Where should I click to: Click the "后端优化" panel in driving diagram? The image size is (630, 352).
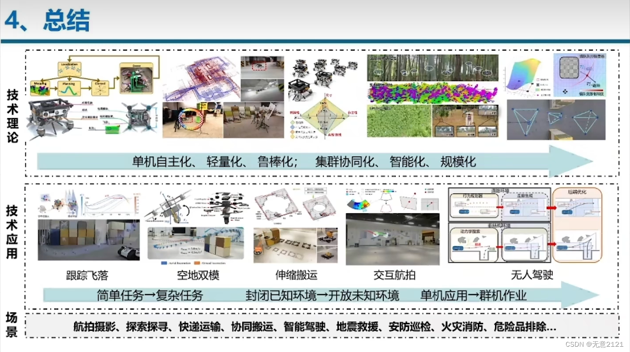point(577,225)
